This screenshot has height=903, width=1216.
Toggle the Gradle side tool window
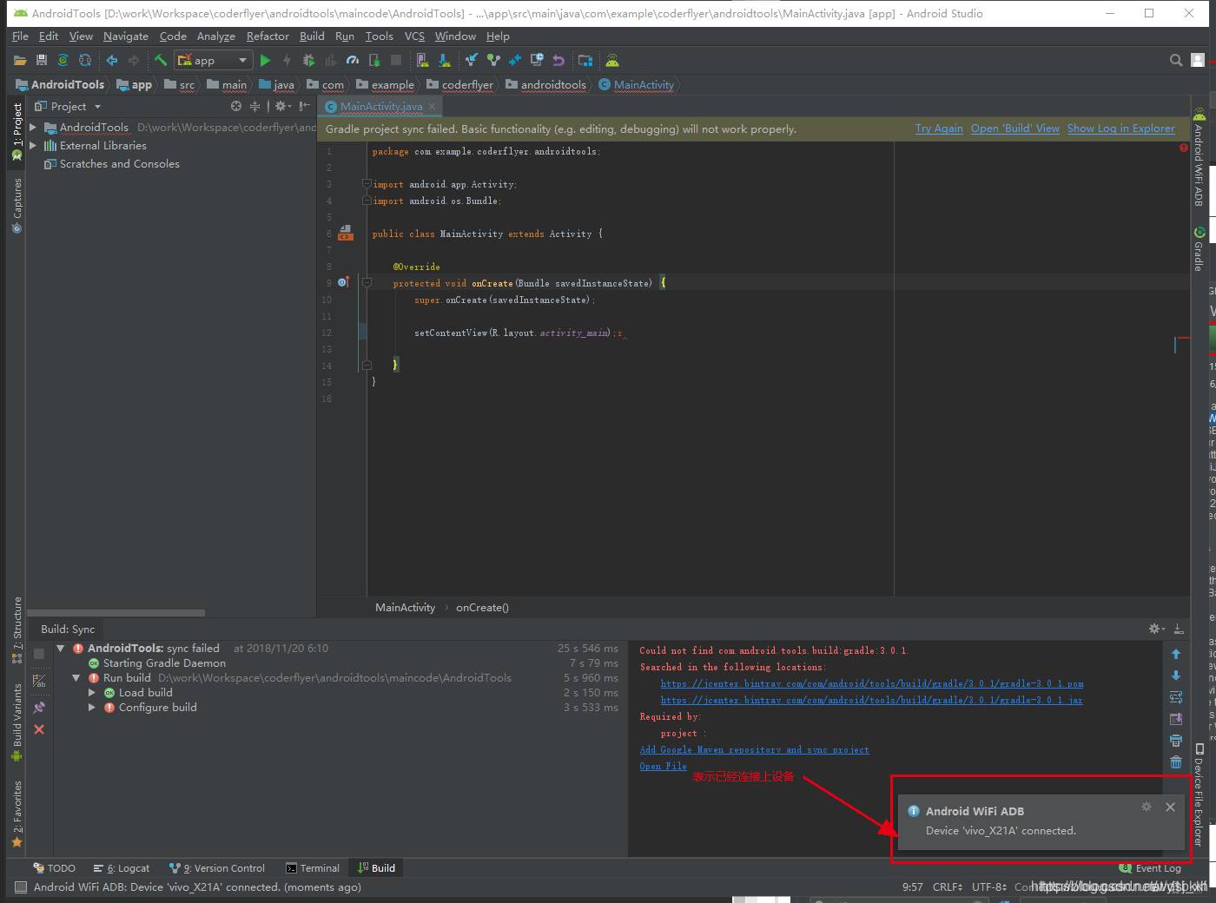(1199, 248)
